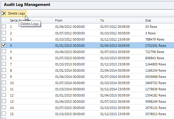Sort by the Size column header
This screenshot has width=174, height=119.
tap(157, 20)
